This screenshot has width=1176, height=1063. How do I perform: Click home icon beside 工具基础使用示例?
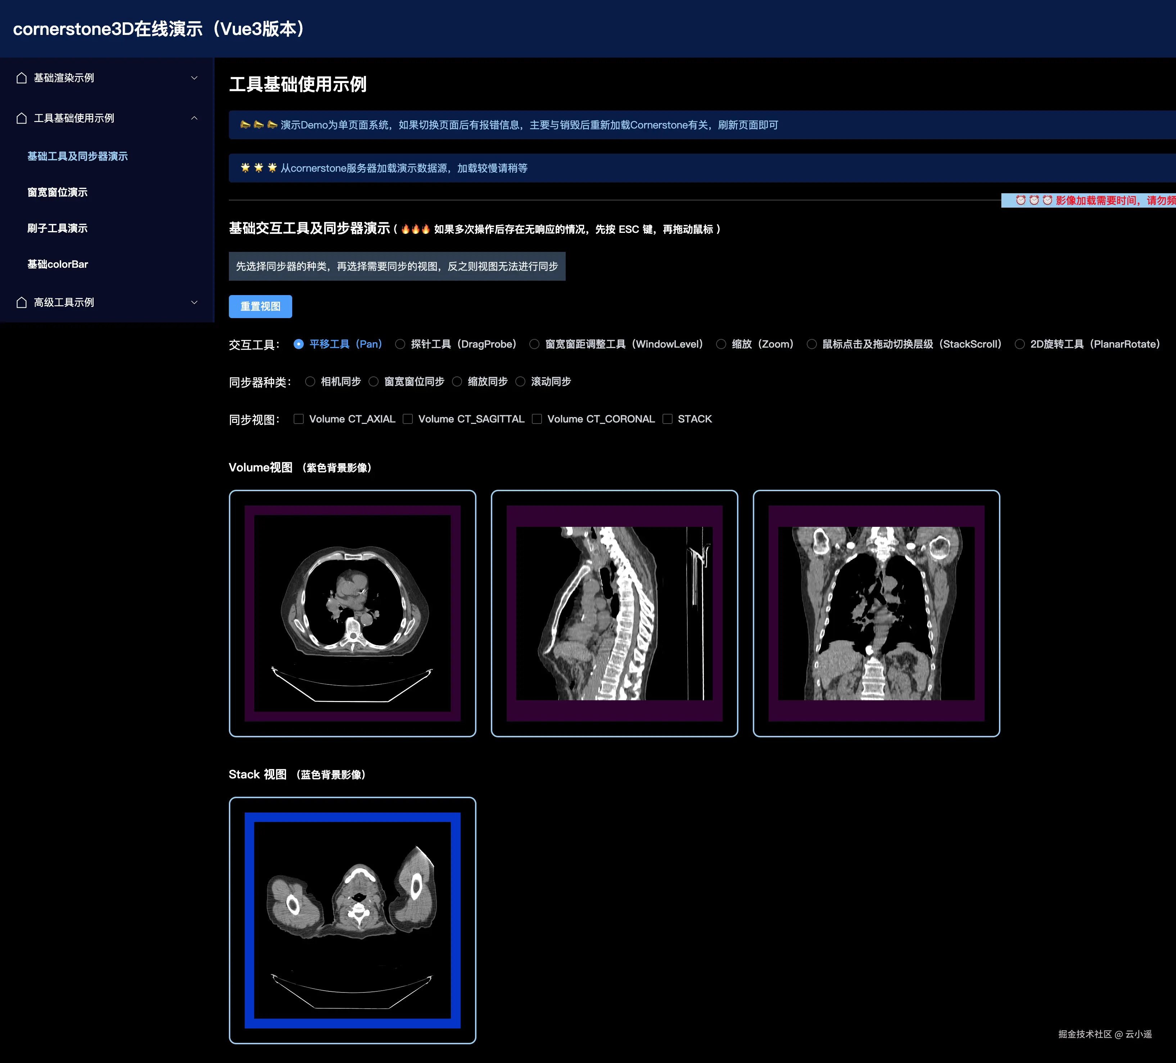point(22,118)
